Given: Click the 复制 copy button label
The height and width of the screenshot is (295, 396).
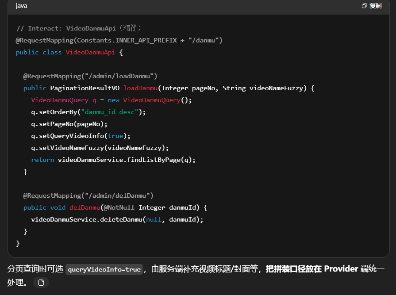Looking at the screenshot, I should 375,6.
